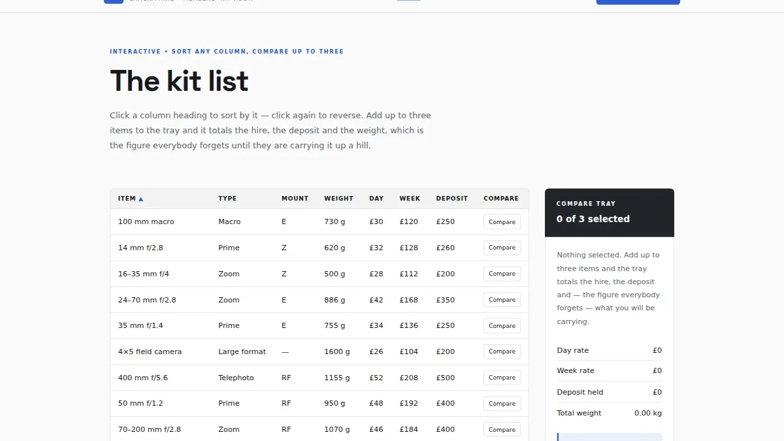The width and height of the screenshot is (784, 441).
Task: Add the 400 mm f/5.6 to compare
Action: (502, 378)
